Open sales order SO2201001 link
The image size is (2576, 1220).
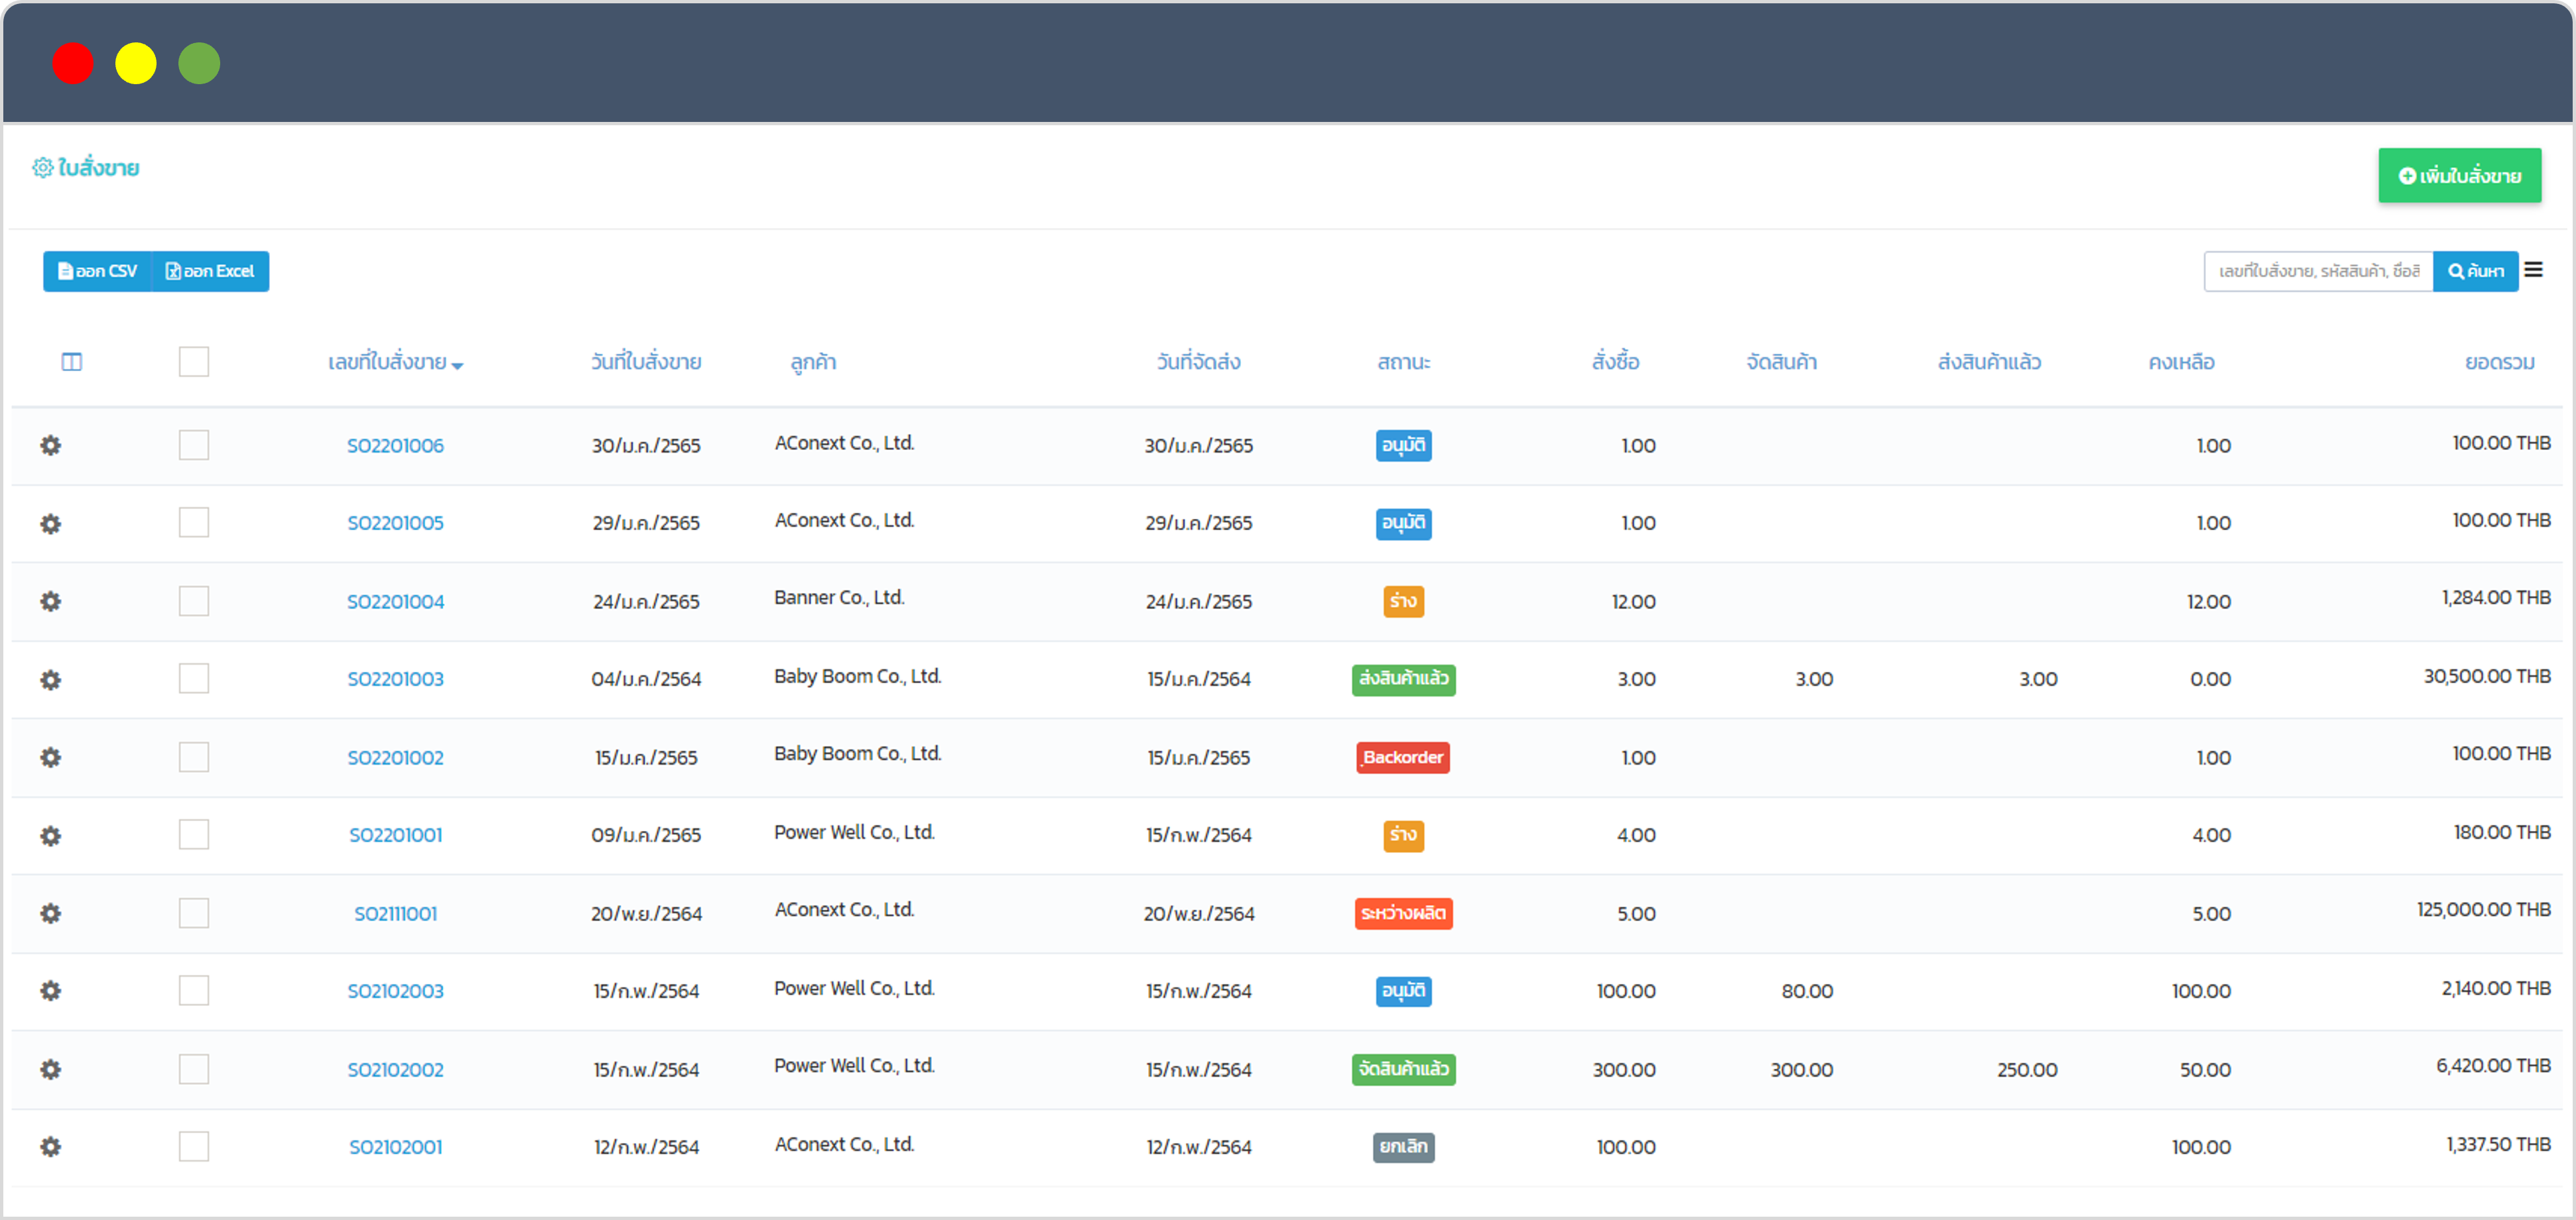(x=395, y=834)
